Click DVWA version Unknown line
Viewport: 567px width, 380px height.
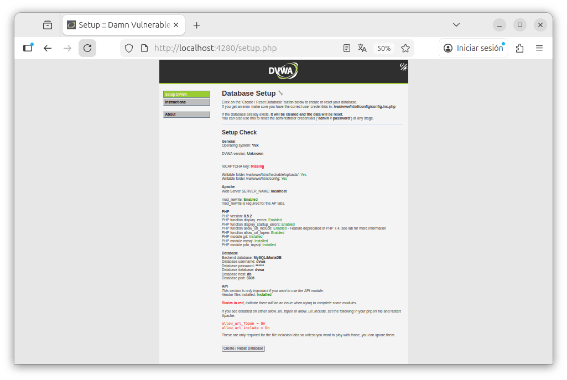243,154
